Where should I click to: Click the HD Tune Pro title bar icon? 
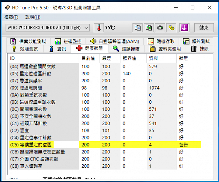pos(7,8)
